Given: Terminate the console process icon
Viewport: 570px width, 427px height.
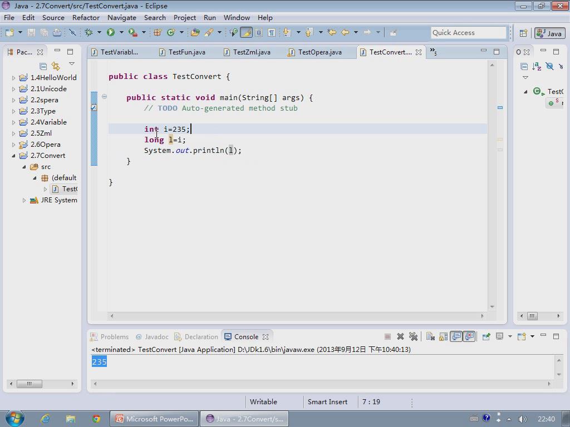Looking at the screenshot, I should click(x=387, y=336).
